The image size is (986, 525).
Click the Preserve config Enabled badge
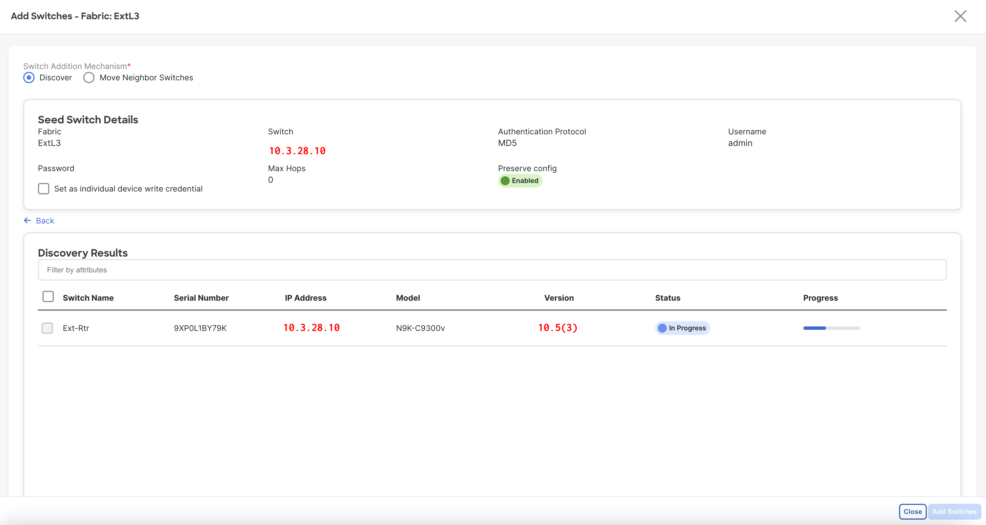point(520,180)
